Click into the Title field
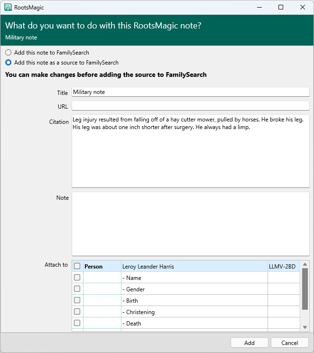 point(190,92)
